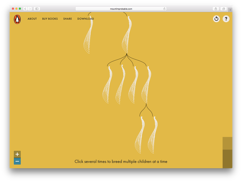Show all tabs overview button

click(223, 9)
